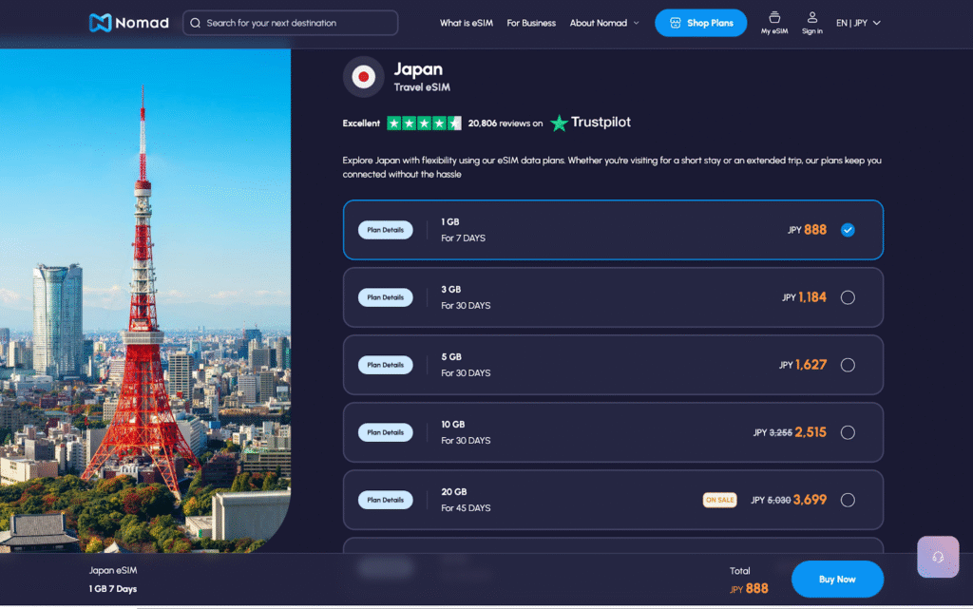Screen dimensions: 973x609
Task: Click the five-star rating strip
Action: click(421, 123)
